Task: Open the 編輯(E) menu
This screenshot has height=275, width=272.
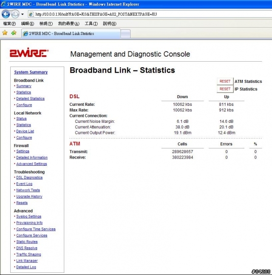Action: pos(28,23)
